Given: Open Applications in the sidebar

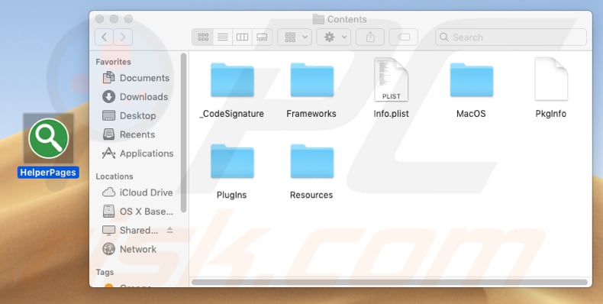Looking at the screenshot, I should [x=137, y=154].
